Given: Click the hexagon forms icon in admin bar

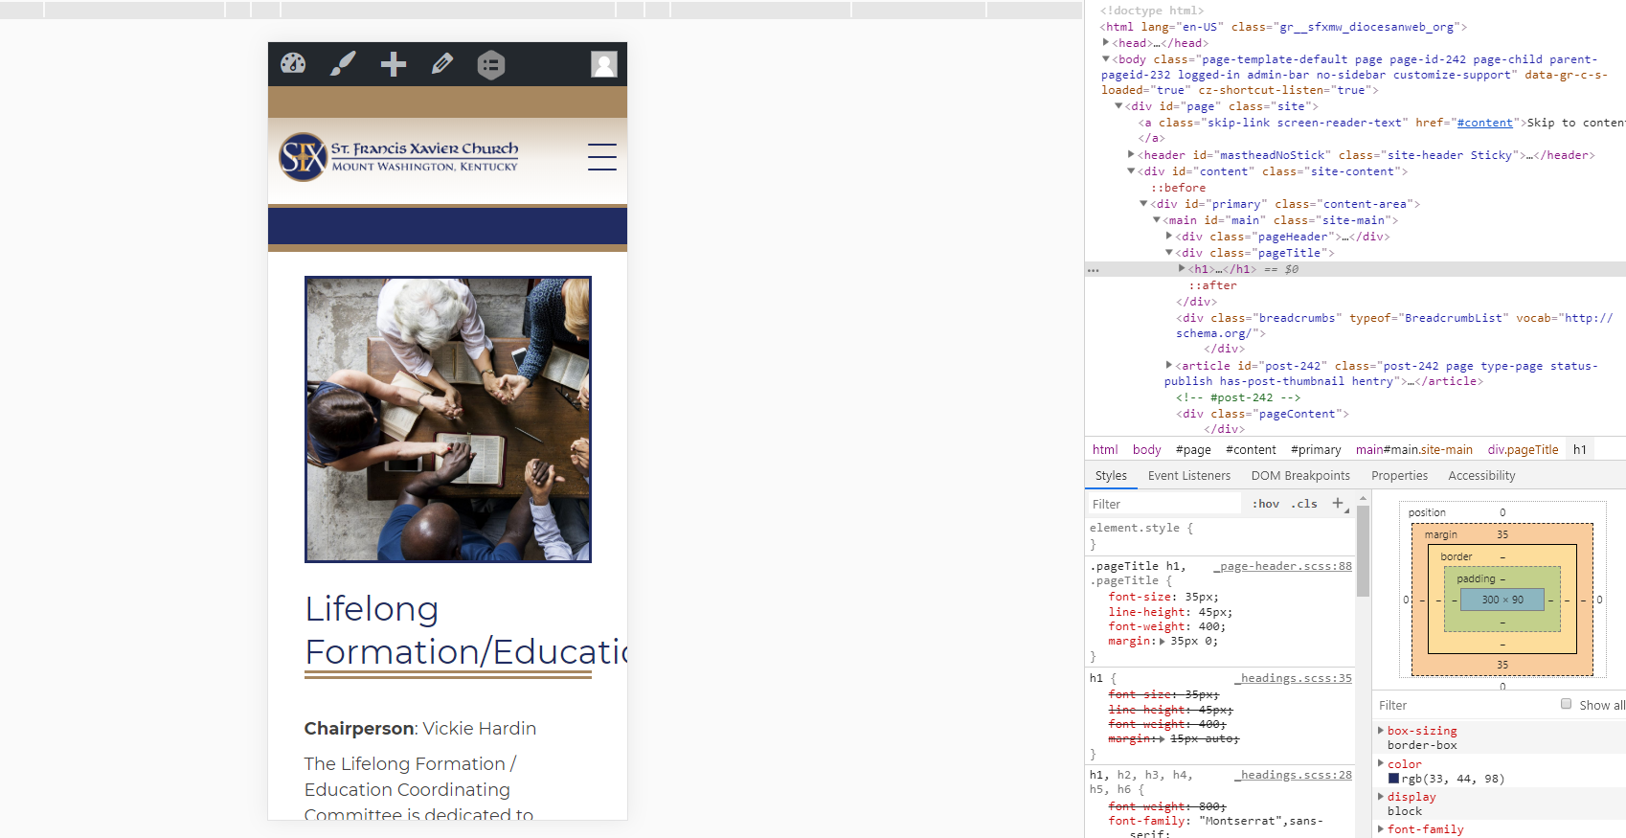Looking at the screenshot, I should point(491,64).
